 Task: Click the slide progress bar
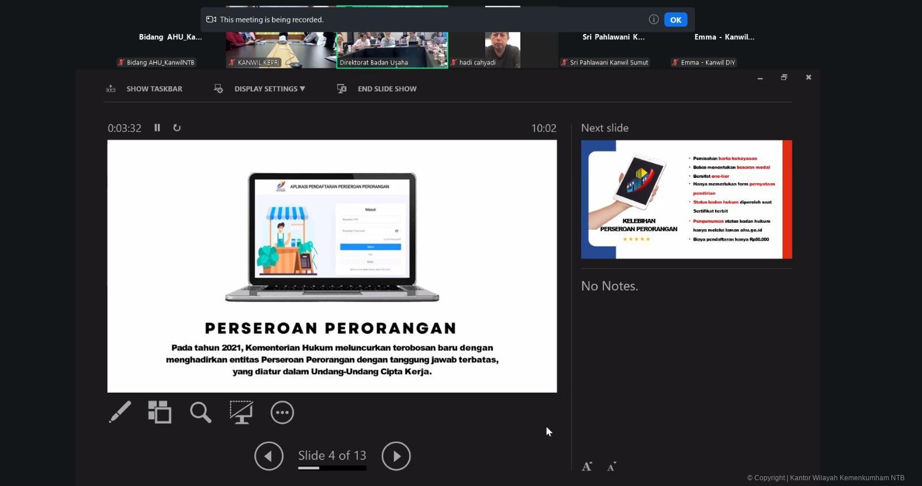(x=332, y=468)
